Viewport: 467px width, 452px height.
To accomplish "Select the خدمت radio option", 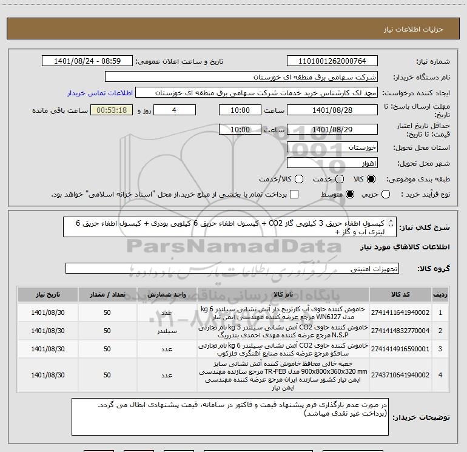I will click(340, 179).
